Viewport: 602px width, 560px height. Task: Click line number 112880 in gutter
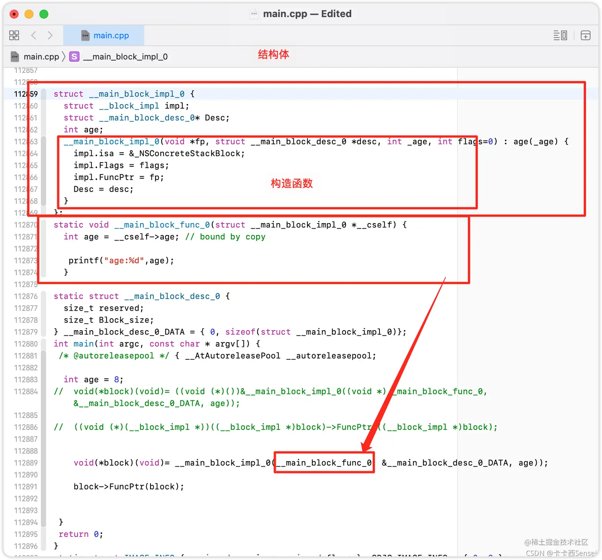tap(26, 344)
